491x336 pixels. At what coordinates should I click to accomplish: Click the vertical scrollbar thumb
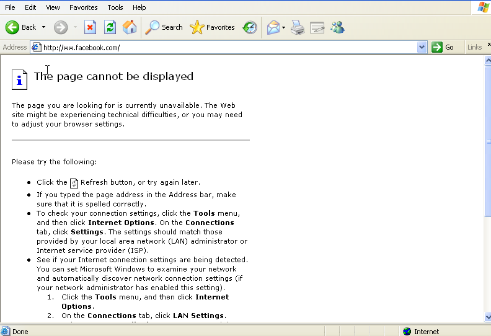[487, 141]
